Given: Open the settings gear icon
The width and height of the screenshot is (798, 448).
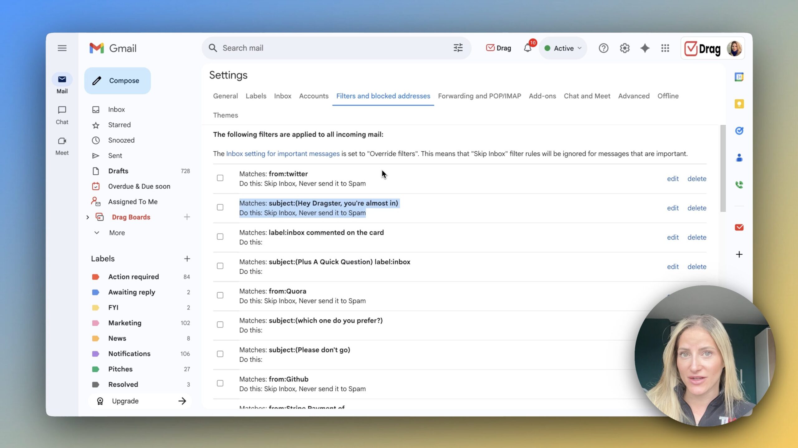Looking at the screenshot, I should coord(625,48).
